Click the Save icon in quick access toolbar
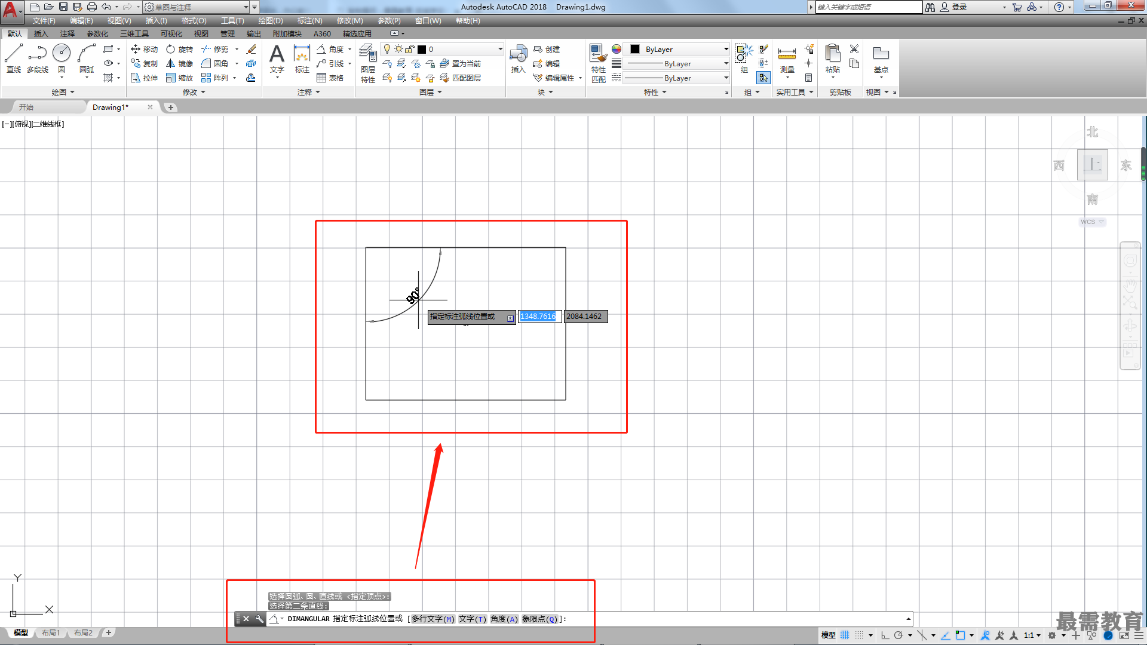This screenshot has height=645, width=1147. pos(63,7)
